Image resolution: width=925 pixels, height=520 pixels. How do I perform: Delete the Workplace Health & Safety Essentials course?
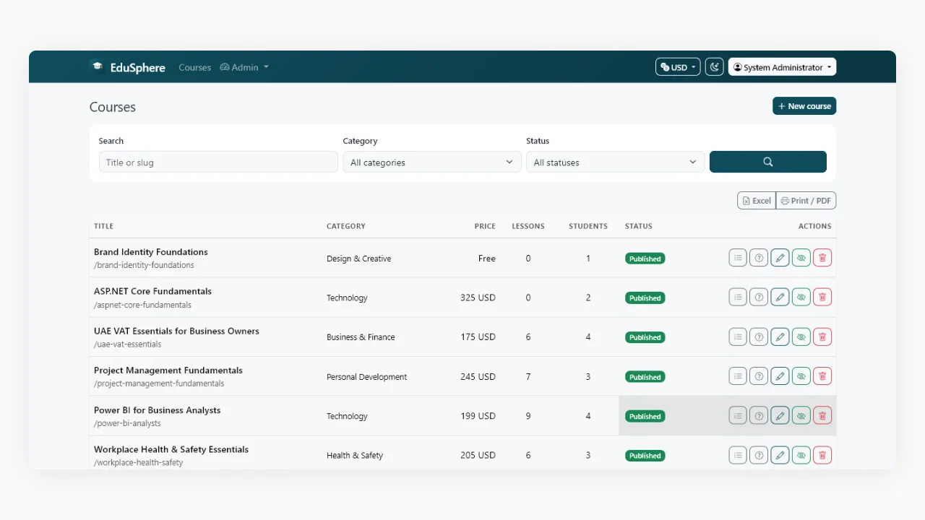[x=822, y=455]
